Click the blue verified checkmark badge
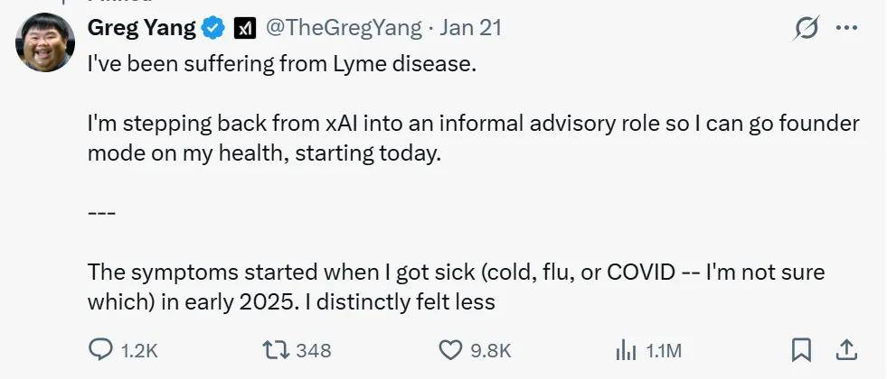887x379 pixels. pos(213,29)
